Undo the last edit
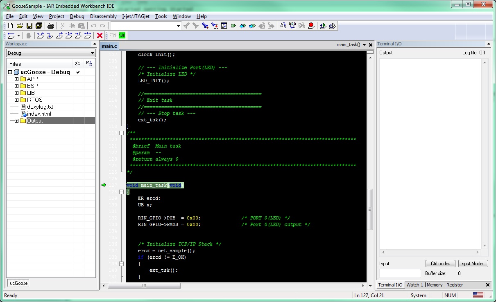 (x=93, y=26)
